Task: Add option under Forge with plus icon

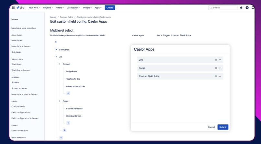Action: pyautogui.click(x=68, y=123)
